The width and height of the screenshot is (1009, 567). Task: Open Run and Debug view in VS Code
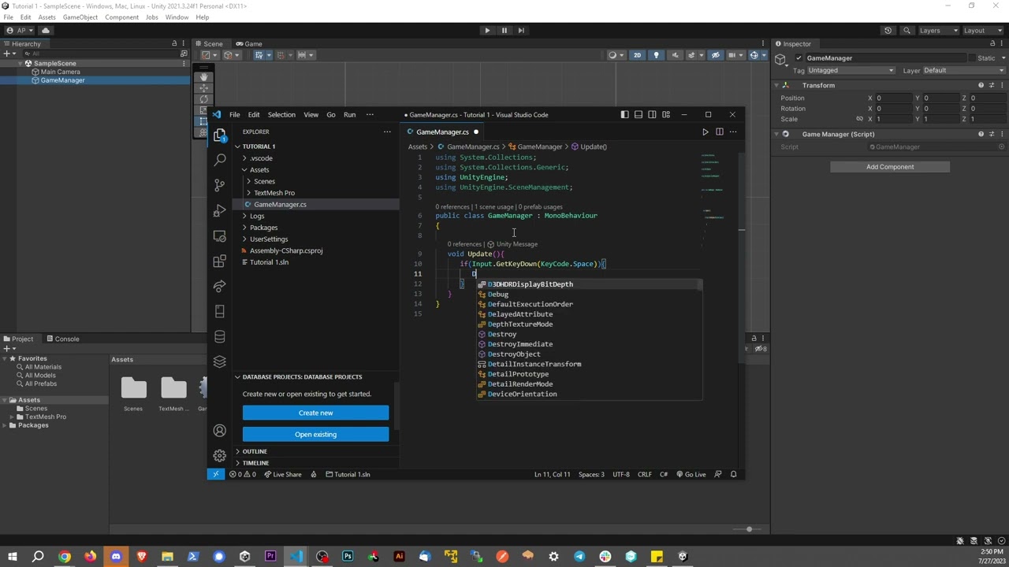click(219, 210)
